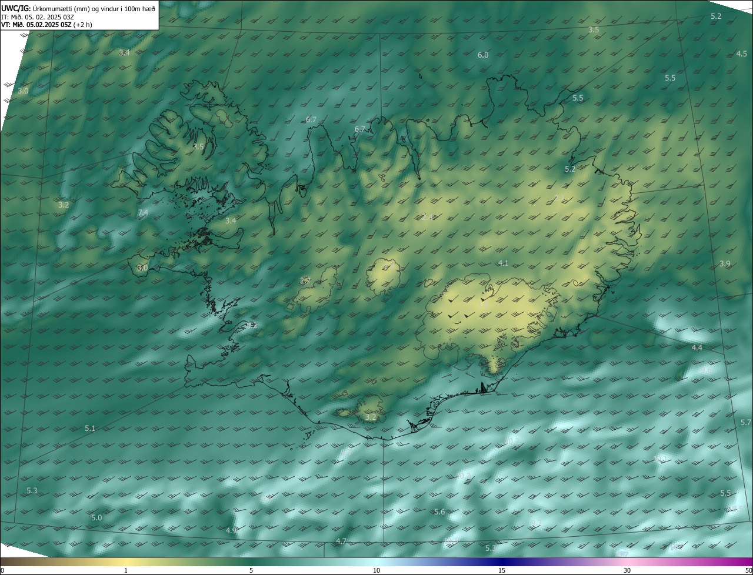Screen dimensions: 753x575
Task: Click the 10 label on the color scale
Action: (x=376, y=570)
